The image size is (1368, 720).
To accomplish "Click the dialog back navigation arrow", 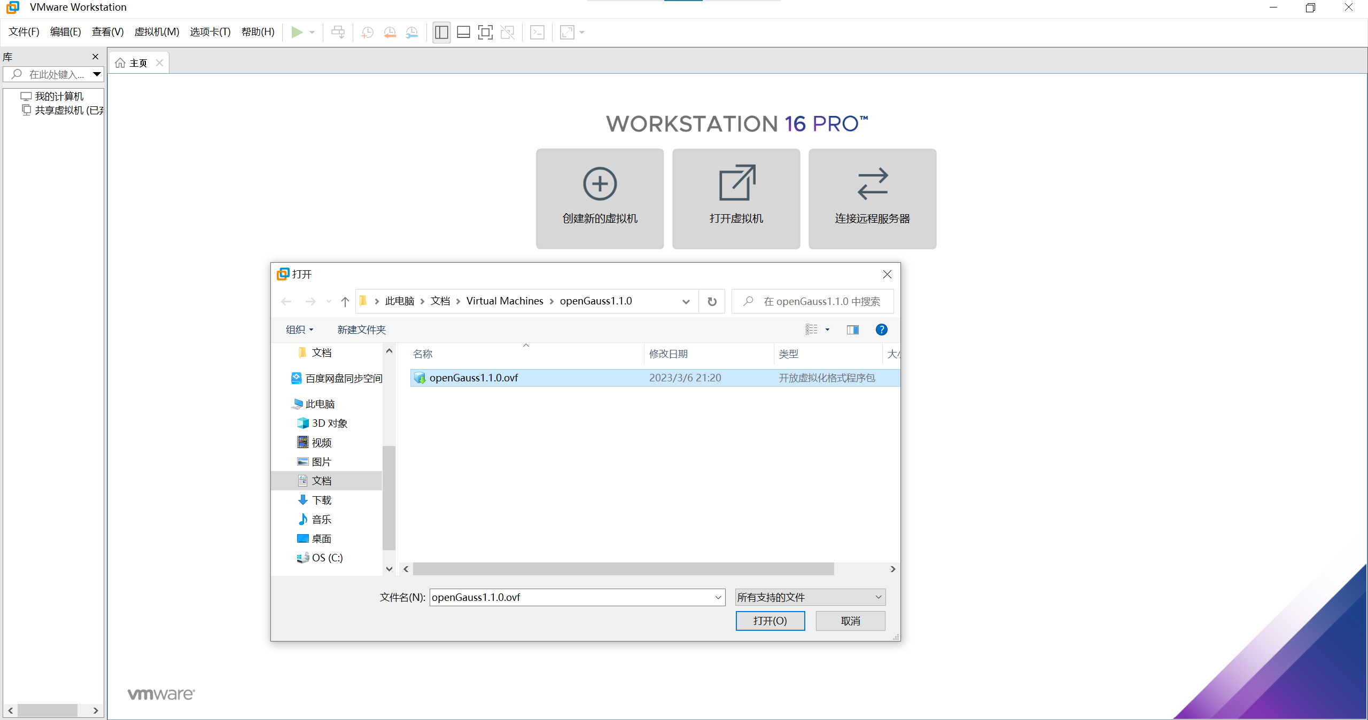I will pyautogui.click(x=286, y=302).
